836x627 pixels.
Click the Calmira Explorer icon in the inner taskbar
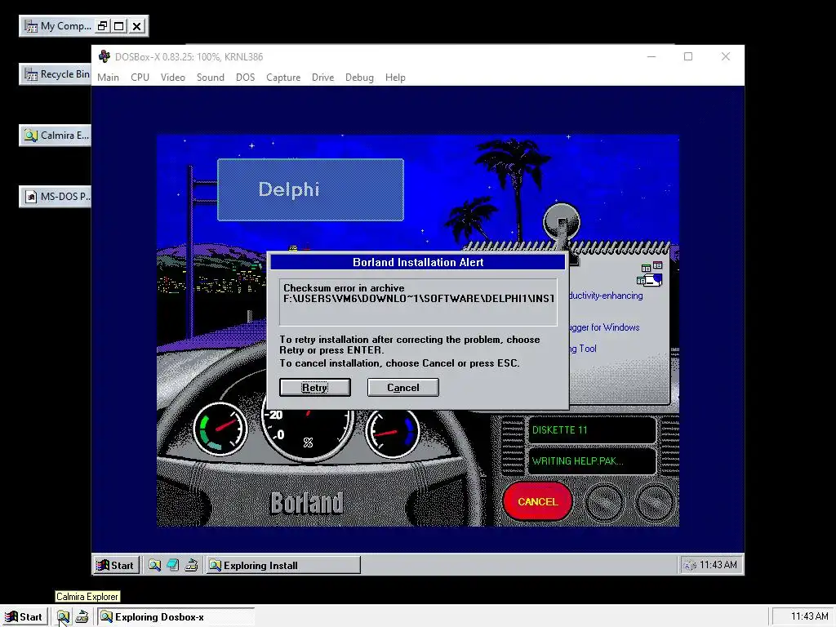(154, 565)
